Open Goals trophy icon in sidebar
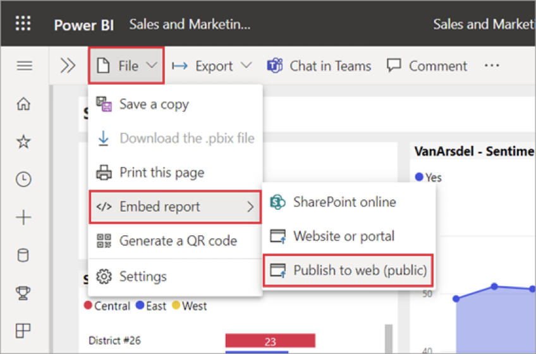The image size is (536, 354). tap(23, 293)
